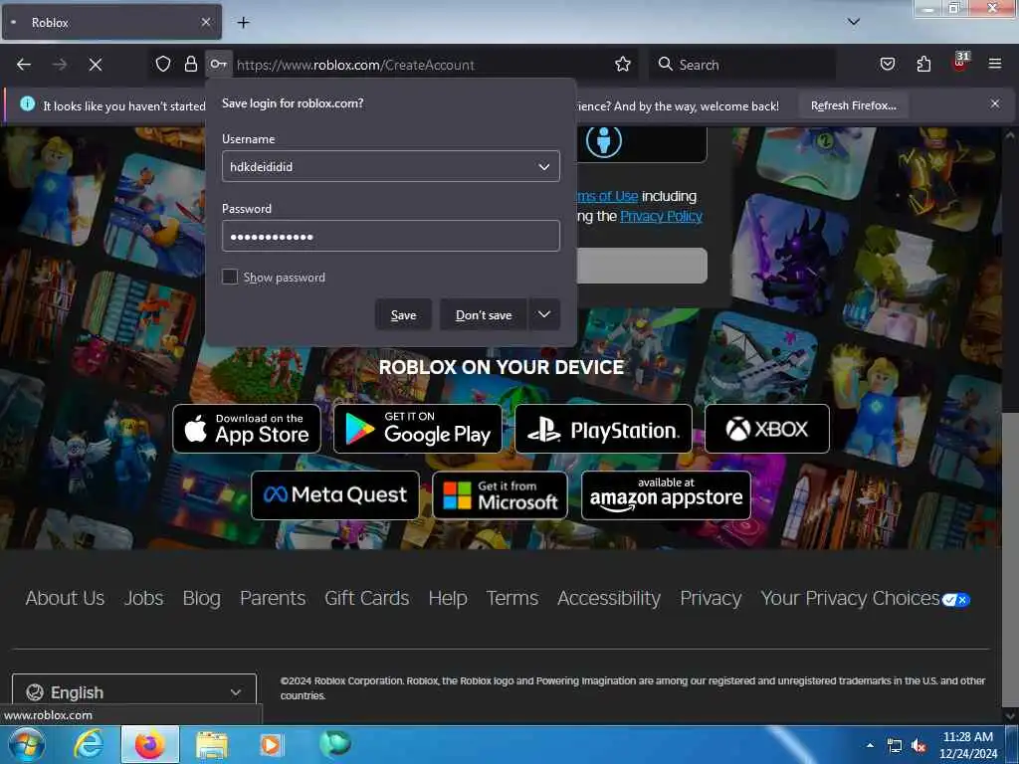The image size is (1019, 764).
Task: Bookmark this page with the star
Action: [623, 65]
